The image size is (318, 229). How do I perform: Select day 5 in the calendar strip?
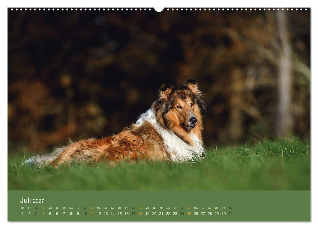click(50, 214)
